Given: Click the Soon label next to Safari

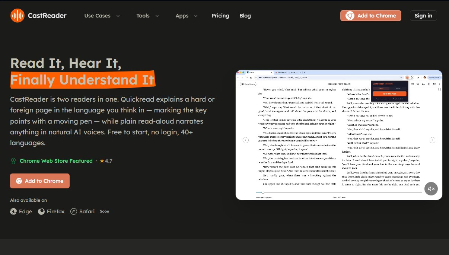Looking at the screenshot, I should tap(105, 211).
